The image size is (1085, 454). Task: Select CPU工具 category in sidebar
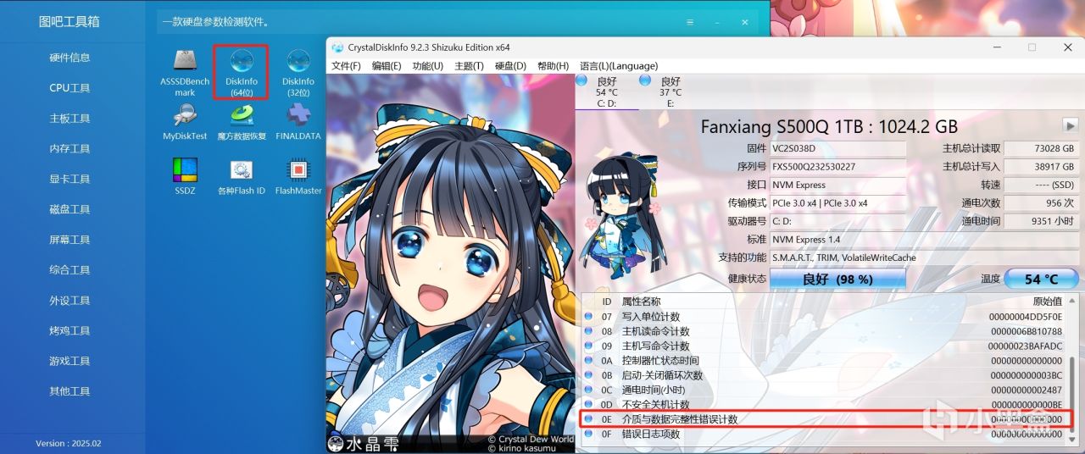(x=70, y=88)
